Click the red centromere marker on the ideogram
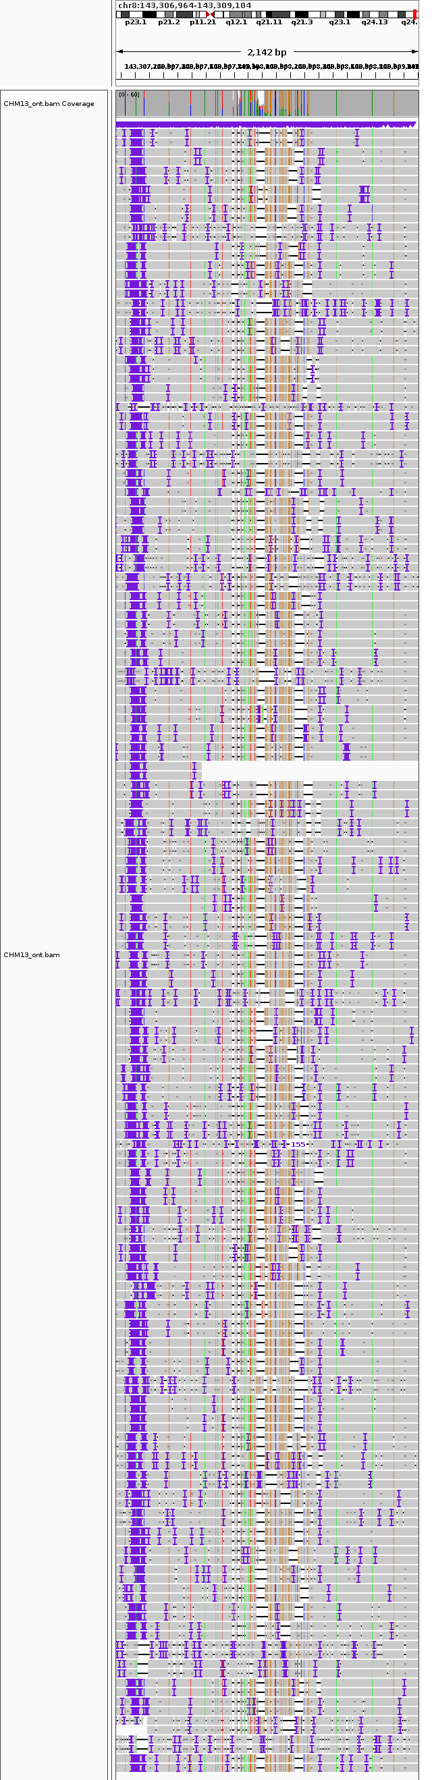This screenshot has width=432, height=1780. [209, 14]
